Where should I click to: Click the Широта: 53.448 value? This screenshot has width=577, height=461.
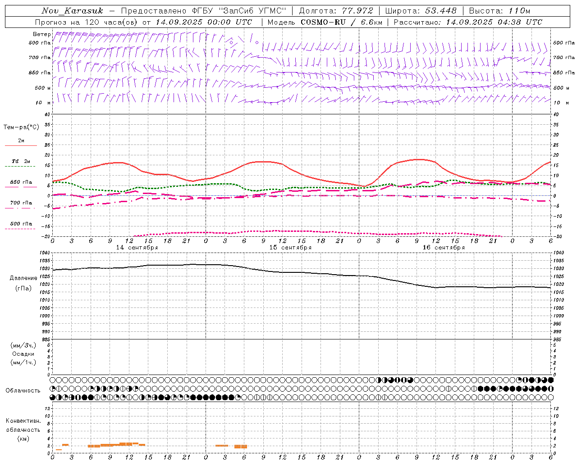pos(421,11)
